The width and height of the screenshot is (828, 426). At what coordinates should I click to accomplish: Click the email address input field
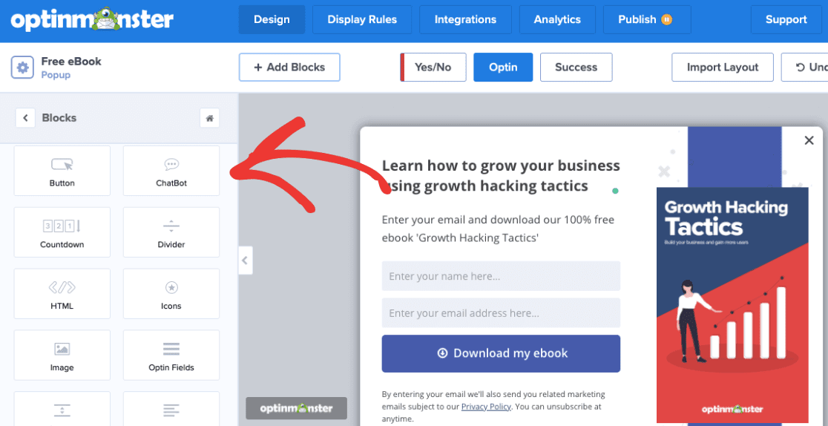501,313
